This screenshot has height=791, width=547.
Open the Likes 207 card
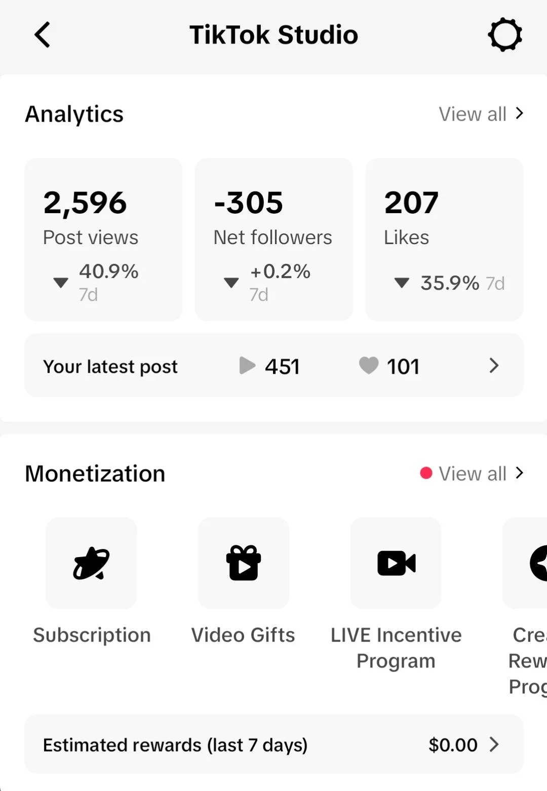[445, 240]
